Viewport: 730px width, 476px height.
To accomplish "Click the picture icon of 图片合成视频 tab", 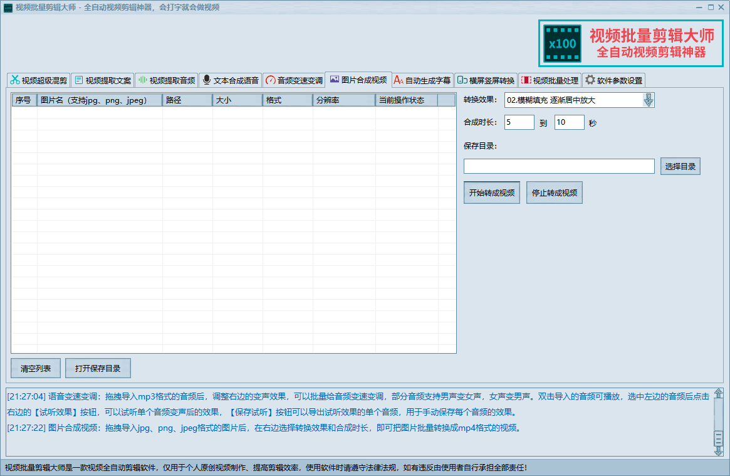I will (334, 79).
